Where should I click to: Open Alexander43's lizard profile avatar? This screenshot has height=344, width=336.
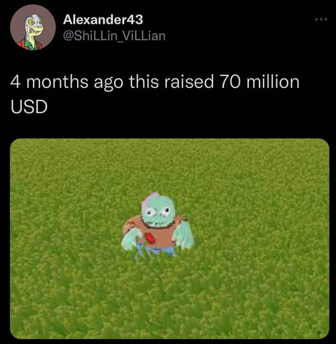click(x=33, y=27)
